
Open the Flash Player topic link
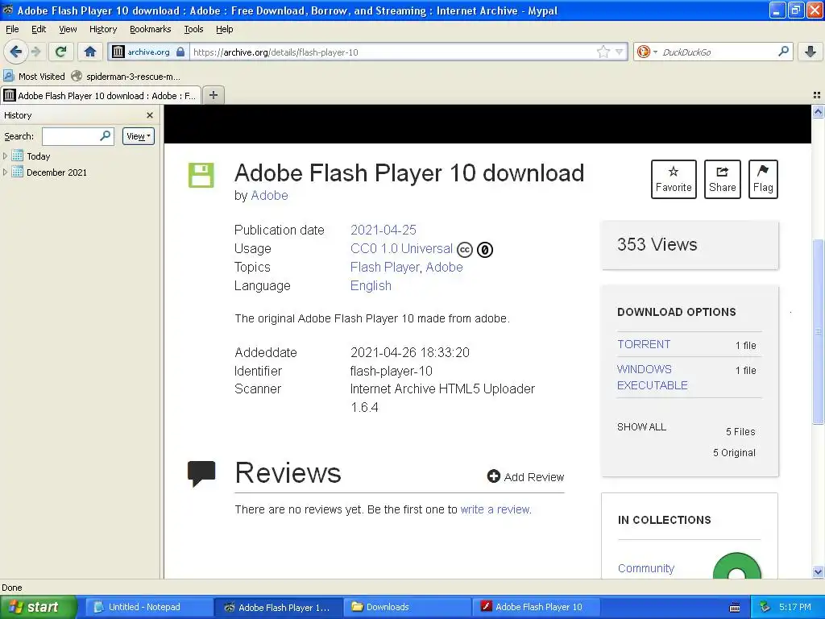click(386, 268)
